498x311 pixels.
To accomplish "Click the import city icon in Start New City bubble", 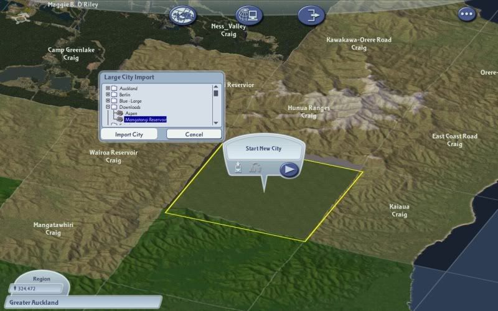I will tap(238, 167).
